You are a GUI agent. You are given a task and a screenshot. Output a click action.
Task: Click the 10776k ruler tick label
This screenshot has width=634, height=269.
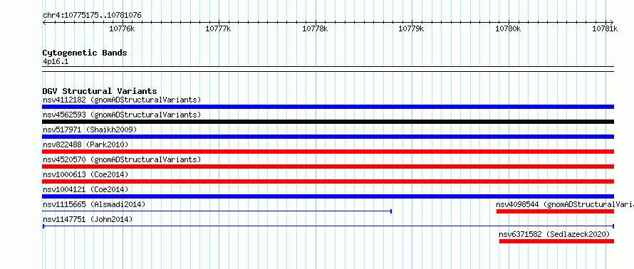(122, 28)
